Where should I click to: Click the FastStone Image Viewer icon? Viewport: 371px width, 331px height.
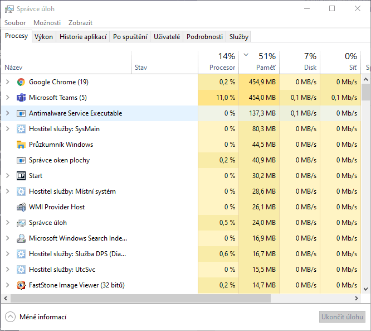[x=21, y=285]
